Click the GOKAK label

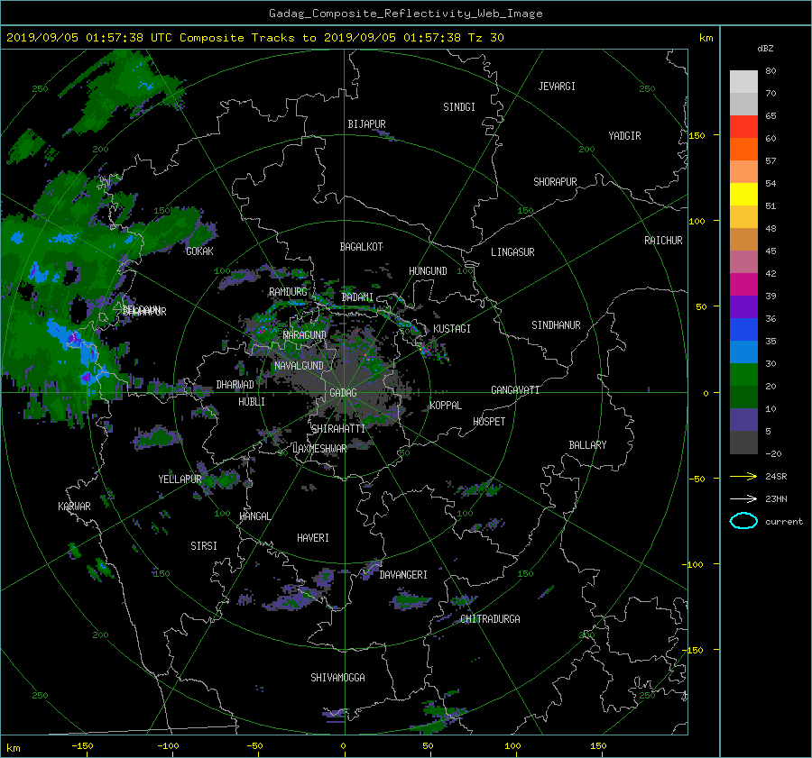click(199, 251)
